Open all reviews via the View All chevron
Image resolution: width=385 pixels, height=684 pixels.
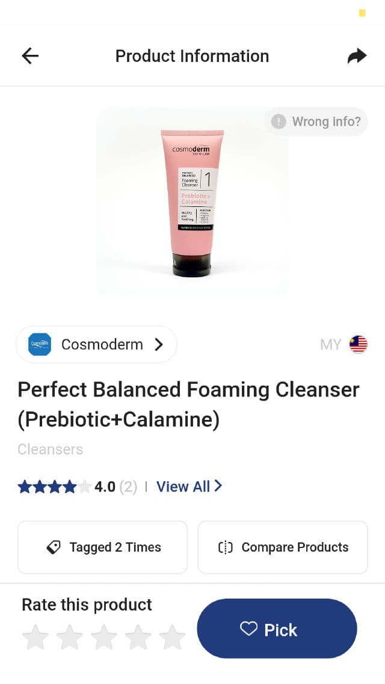[218, 486]
